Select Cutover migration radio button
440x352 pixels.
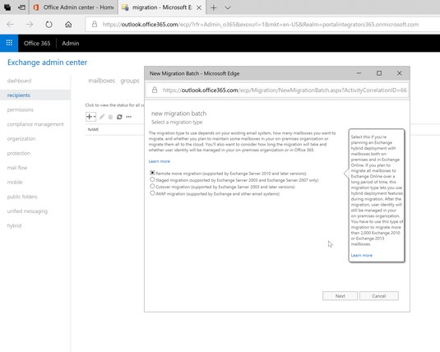coord(152,186)
